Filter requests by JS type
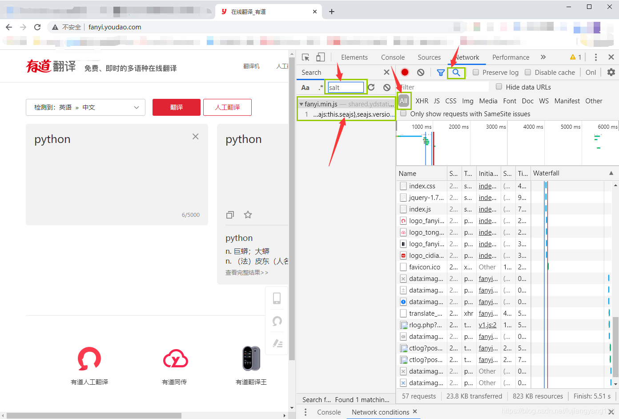This screenshot has width=619, height=419. point(437,101)
